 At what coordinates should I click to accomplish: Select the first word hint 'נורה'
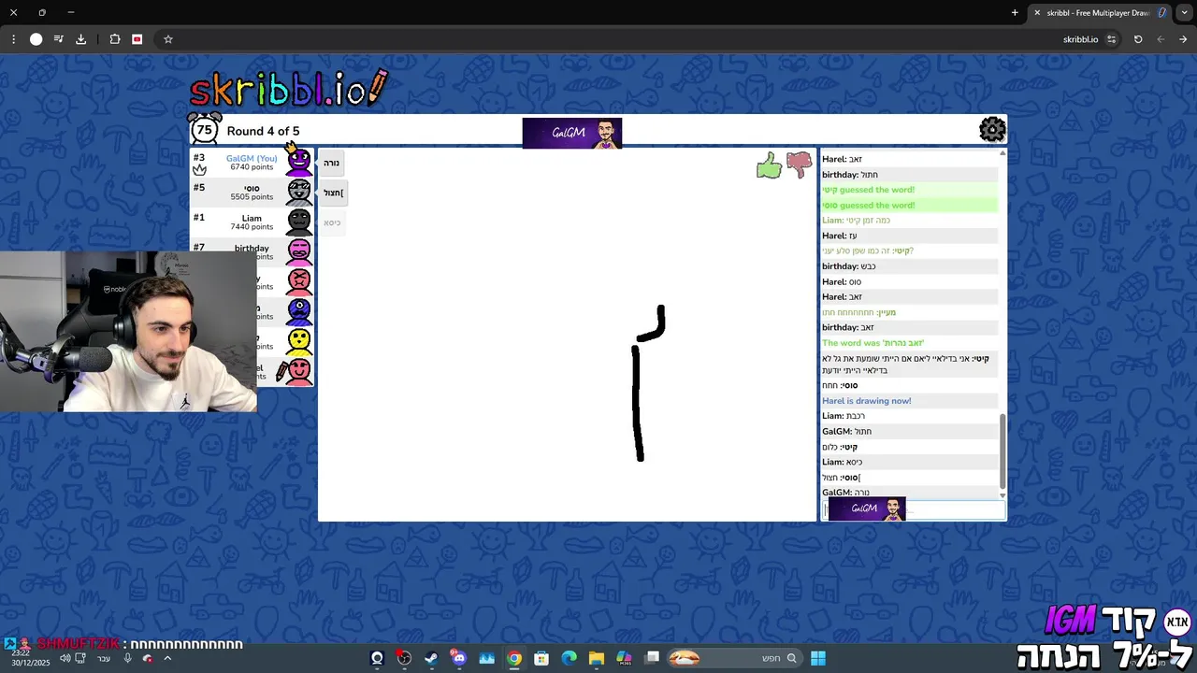pos(331,163)
